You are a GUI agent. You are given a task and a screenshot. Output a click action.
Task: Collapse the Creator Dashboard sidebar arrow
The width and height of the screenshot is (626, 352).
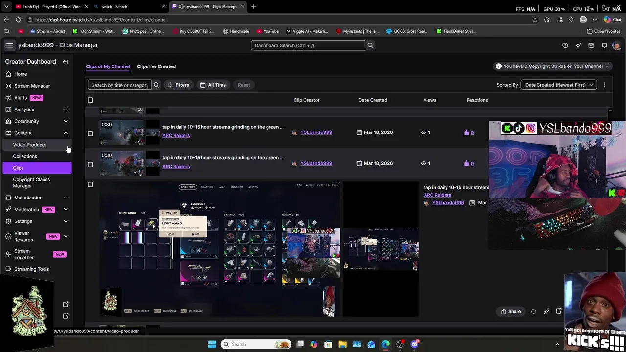(65, 62)
